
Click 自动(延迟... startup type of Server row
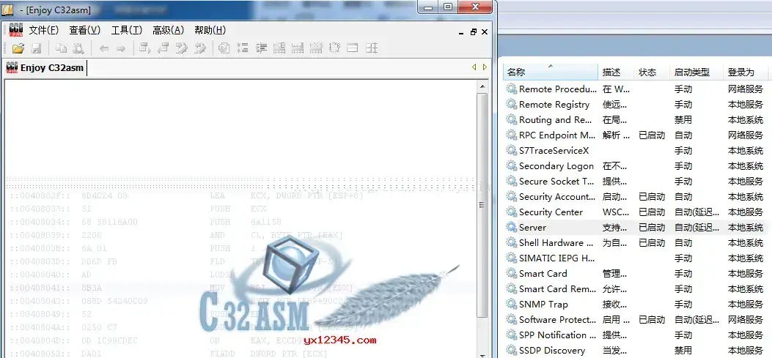coord(696,227)
